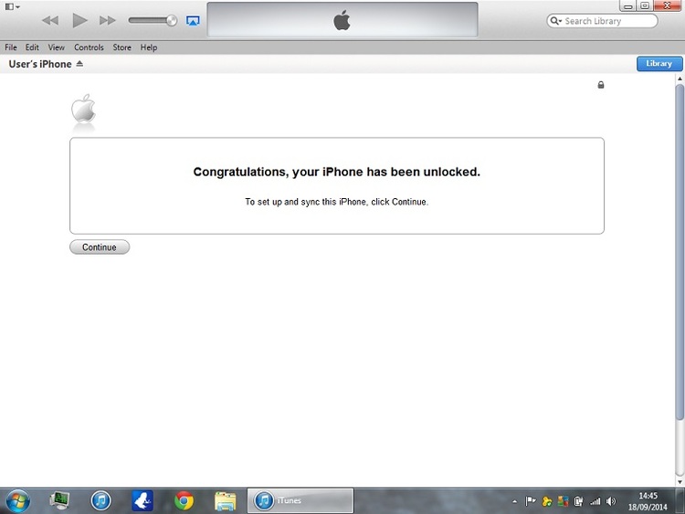
Task: Skip back to previous track
Action: tap(50, 20)
